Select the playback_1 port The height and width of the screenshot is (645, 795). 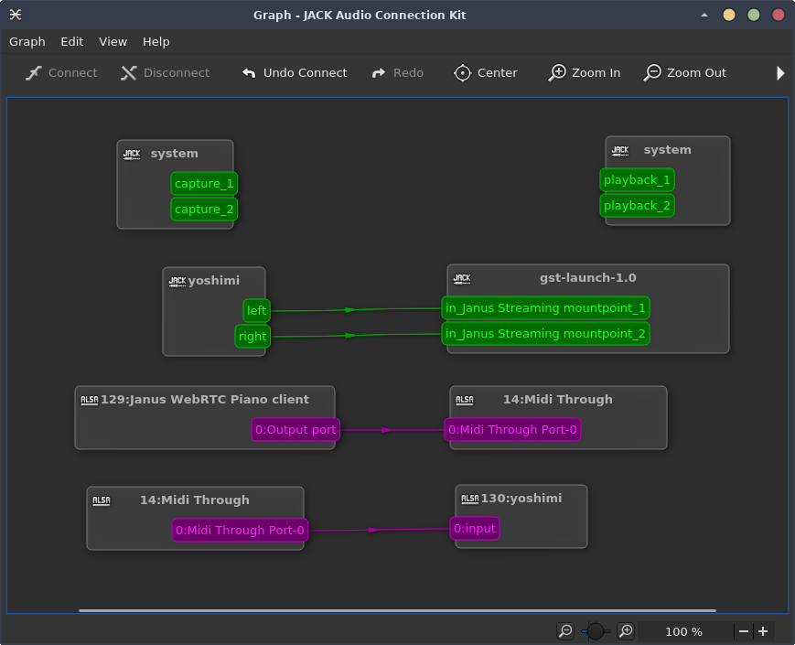tap(637, 180)
